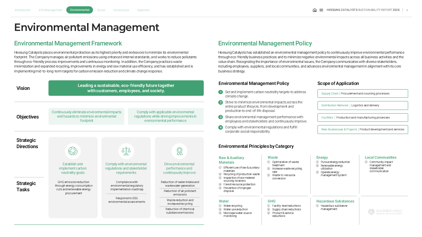Select the 'Hazardous Substances' category heading
Screen dimensions: 422x237
click(x=335, y=201)
